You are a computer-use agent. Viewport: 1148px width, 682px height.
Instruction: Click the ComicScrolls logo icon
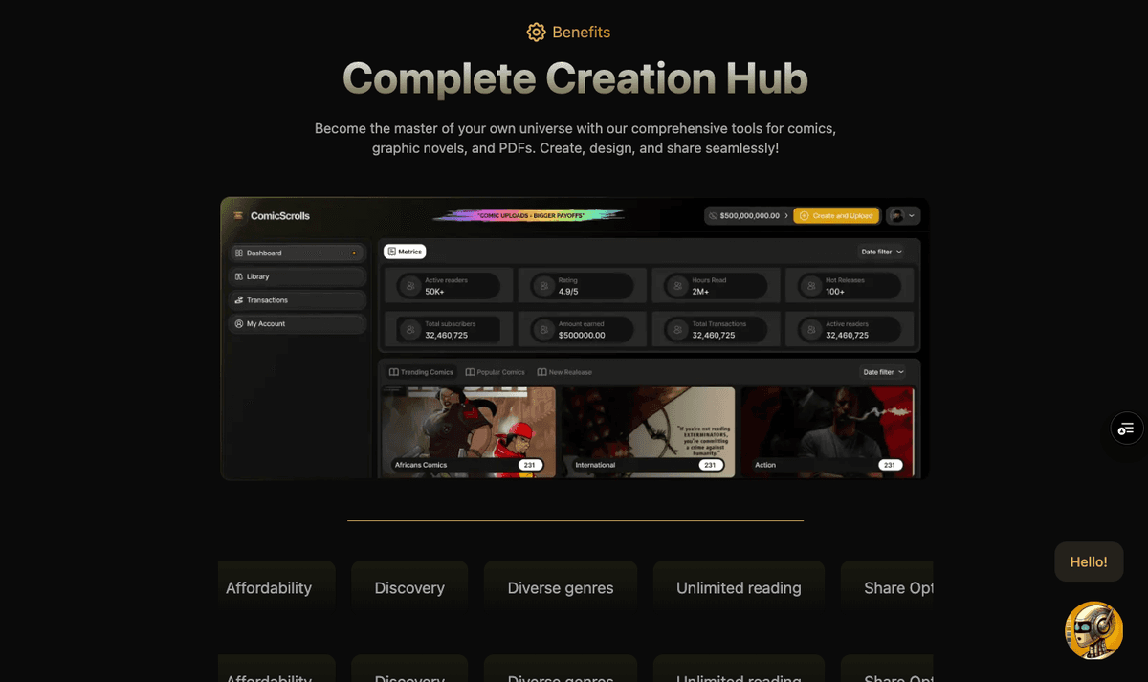tap(237, 215)
